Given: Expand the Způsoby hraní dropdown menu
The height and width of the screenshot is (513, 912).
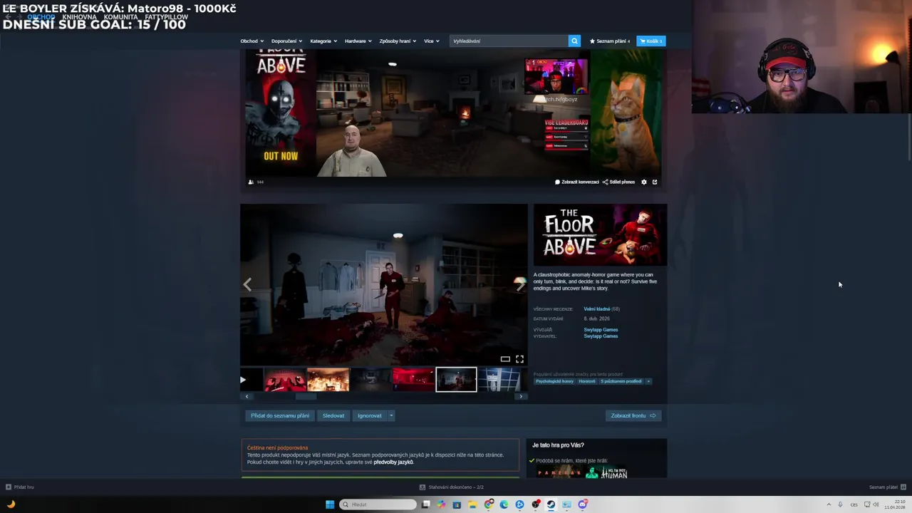Looking at the screenshot, I should pos(398,41).
